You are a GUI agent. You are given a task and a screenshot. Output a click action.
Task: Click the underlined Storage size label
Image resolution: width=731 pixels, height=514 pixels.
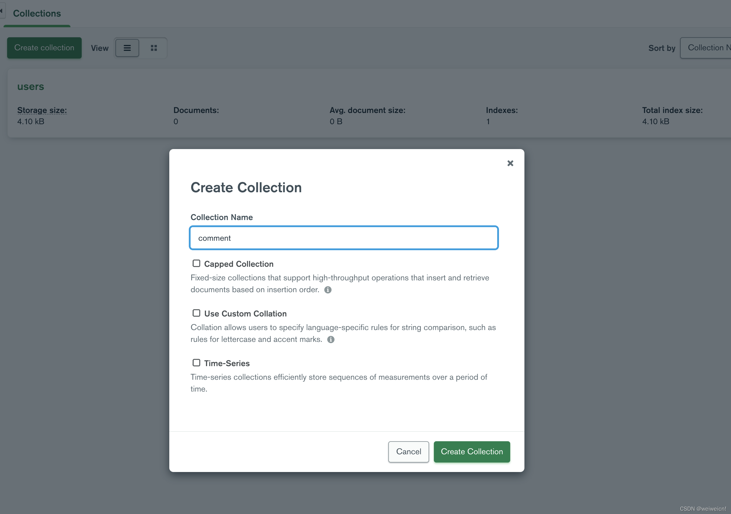42,110
